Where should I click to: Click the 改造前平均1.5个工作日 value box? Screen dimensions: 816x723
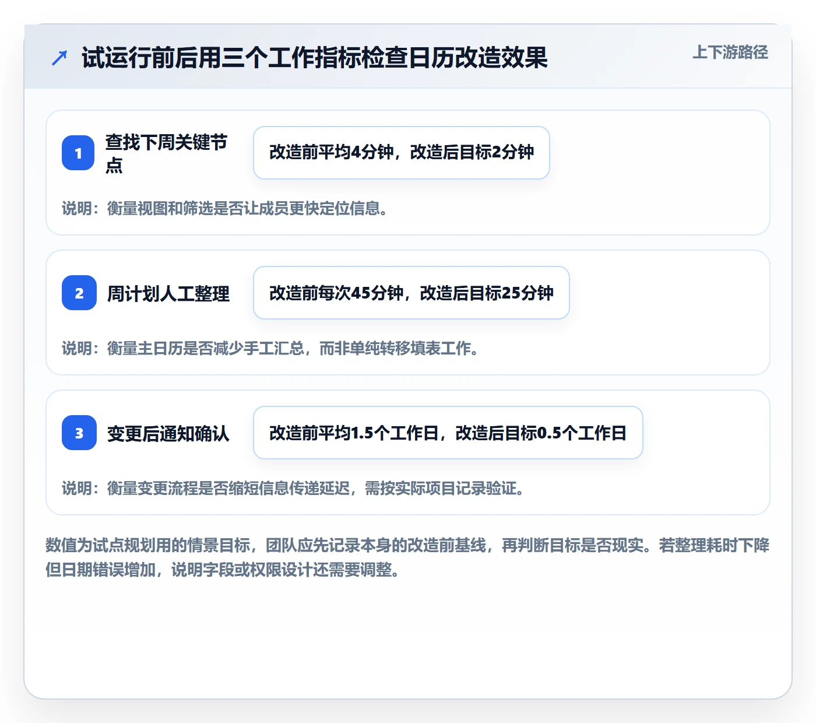[x=448, y=433]
